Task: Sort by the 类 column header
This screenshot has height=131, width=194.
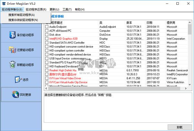Action: point(112,23)
